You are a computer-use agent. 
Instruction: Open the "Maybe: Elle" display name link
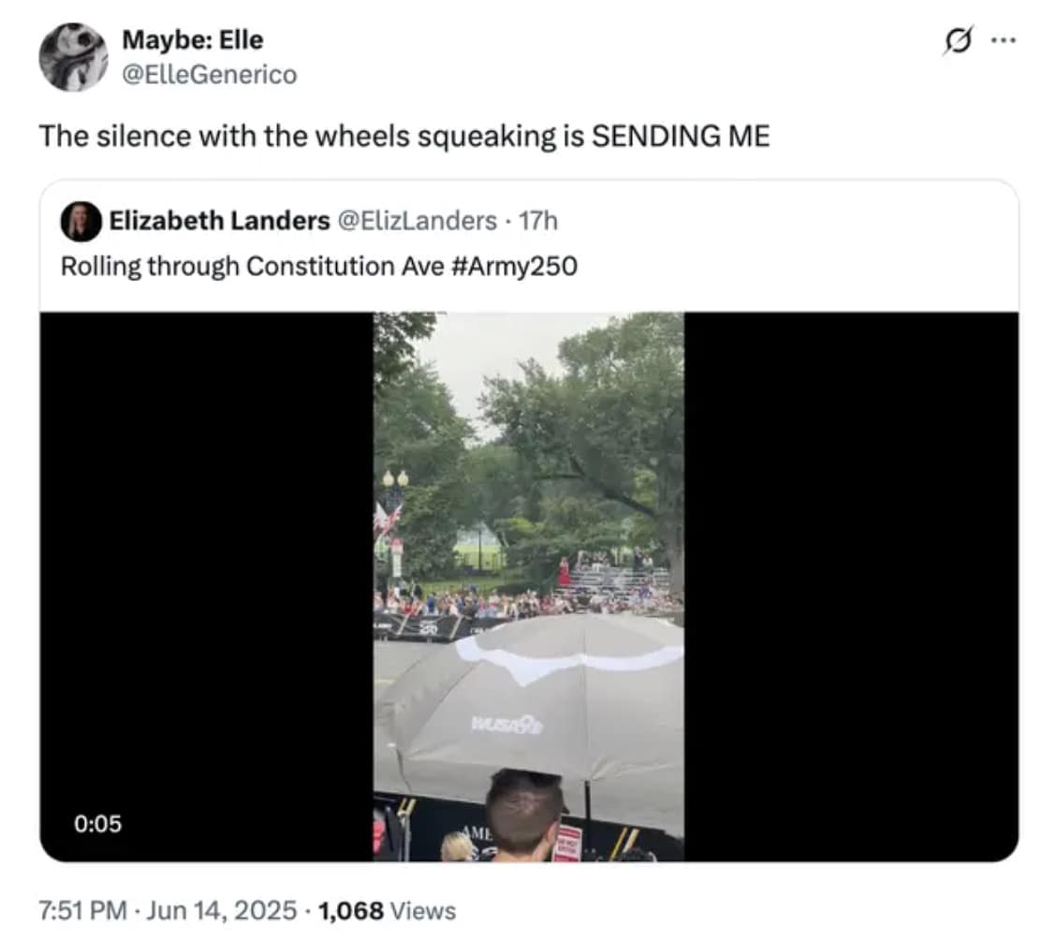click(x=192, y=40)
